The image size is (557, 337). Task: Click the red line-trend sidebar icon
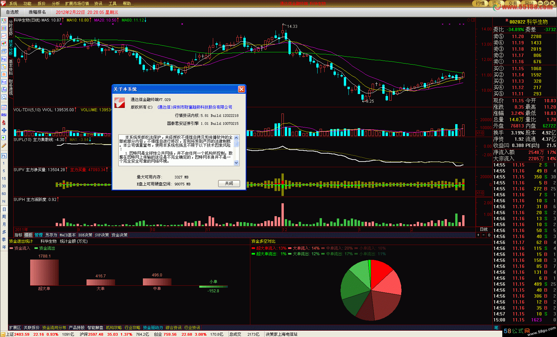4,36
